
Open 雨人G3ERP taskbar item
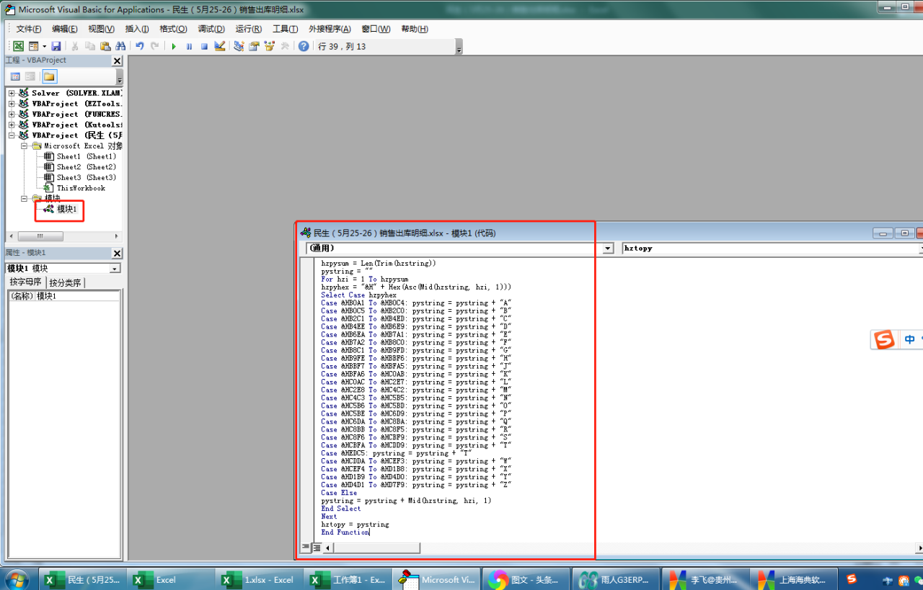tap(615, 579)
